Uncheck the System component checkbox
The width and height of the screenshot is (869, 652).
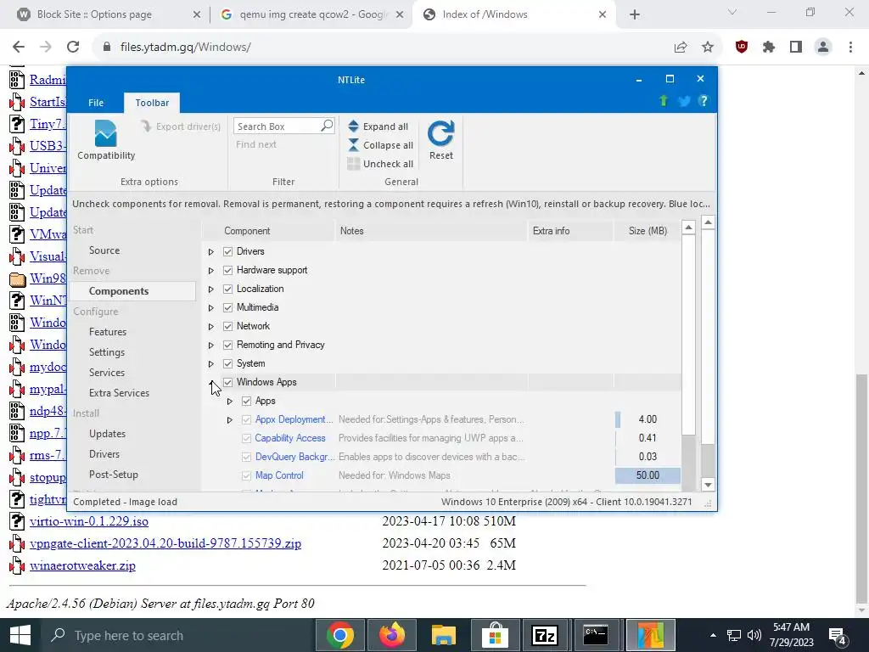tap(227, 363)
